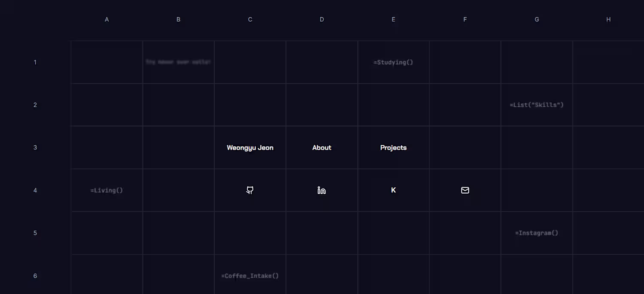644x294 pixels.
Task: Select row number 5
Action: [x=35, y=233]
